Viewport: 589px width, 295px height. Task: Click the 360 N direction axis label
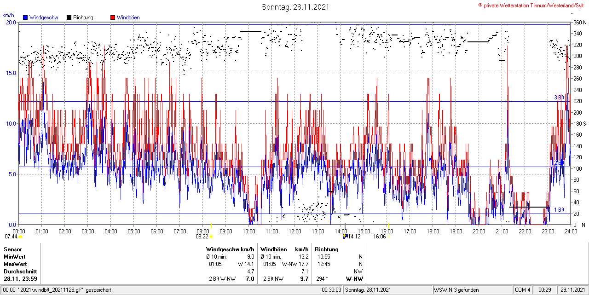coord(579,23)
